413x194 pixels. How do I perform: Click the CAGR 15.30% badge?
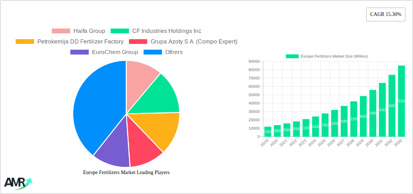[x=385, y=15]
